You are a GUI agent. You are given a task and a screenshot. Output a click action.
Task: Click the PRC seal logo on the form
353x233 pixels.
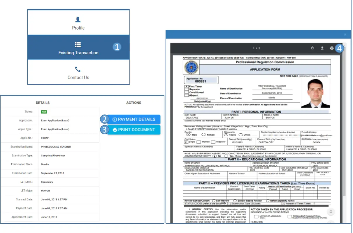[x=191, y=67]
